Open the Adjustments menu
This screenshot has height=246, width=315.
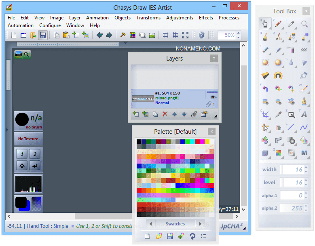coord(180,18)
